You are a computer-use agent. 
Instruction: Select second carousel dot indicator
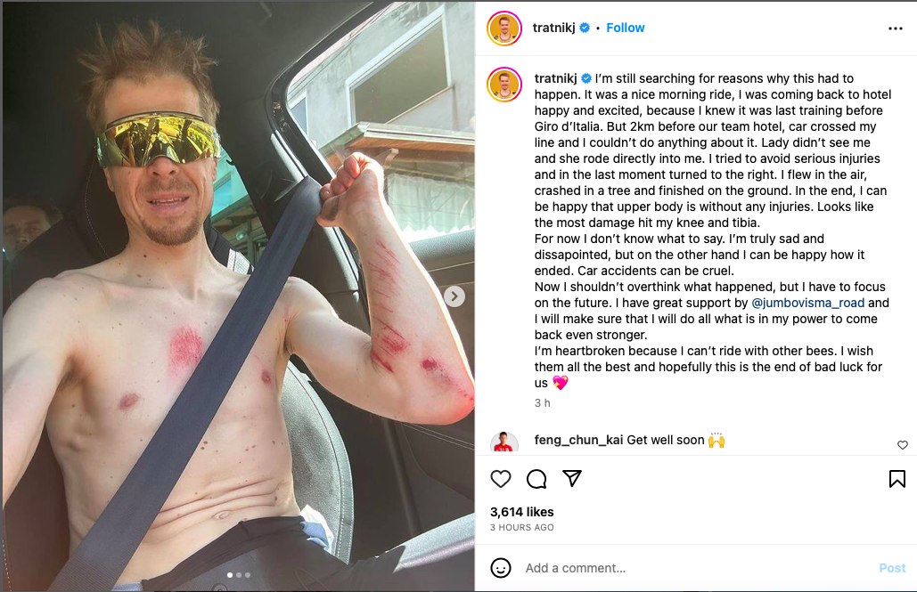pos(239,575)
